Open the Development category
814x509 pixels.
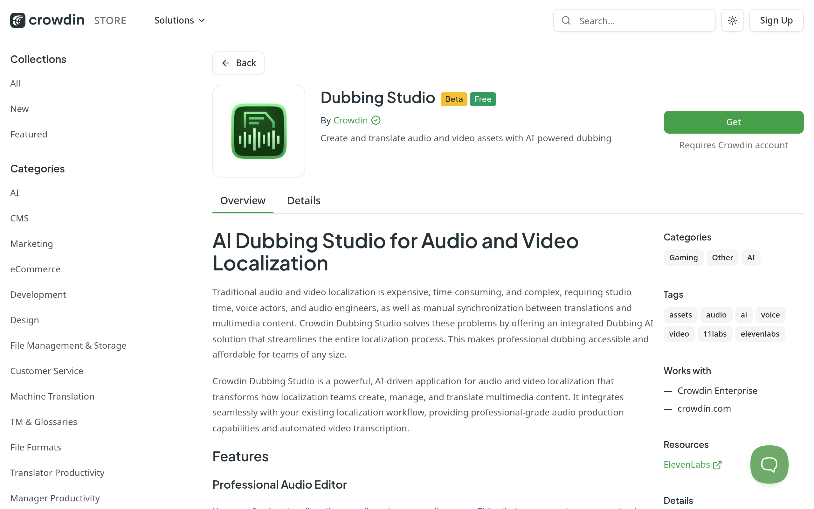(38, 295)
